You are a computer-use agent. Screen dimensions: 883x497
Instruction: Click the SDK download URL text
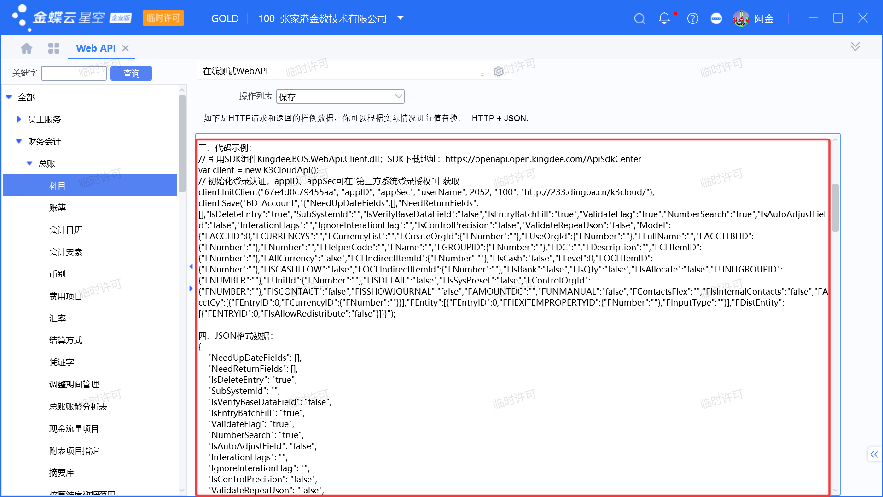[543, 159]
